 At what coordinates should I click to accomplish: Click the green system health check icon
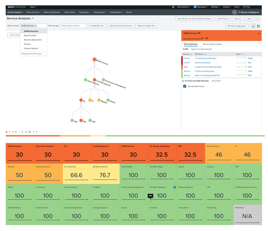click(173, 7)
